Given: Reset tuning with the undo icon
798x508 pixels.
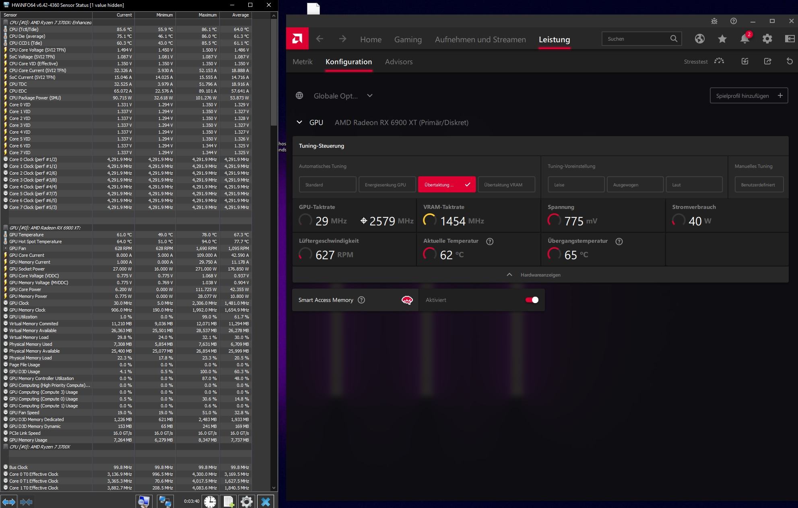Looking at the screenshot, I should [790, 61].
